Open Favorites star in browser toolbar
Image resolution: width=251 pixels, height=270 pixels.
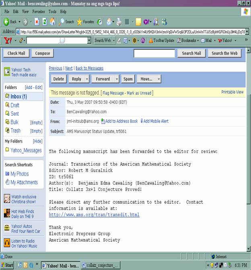click(x=80, y=22)
